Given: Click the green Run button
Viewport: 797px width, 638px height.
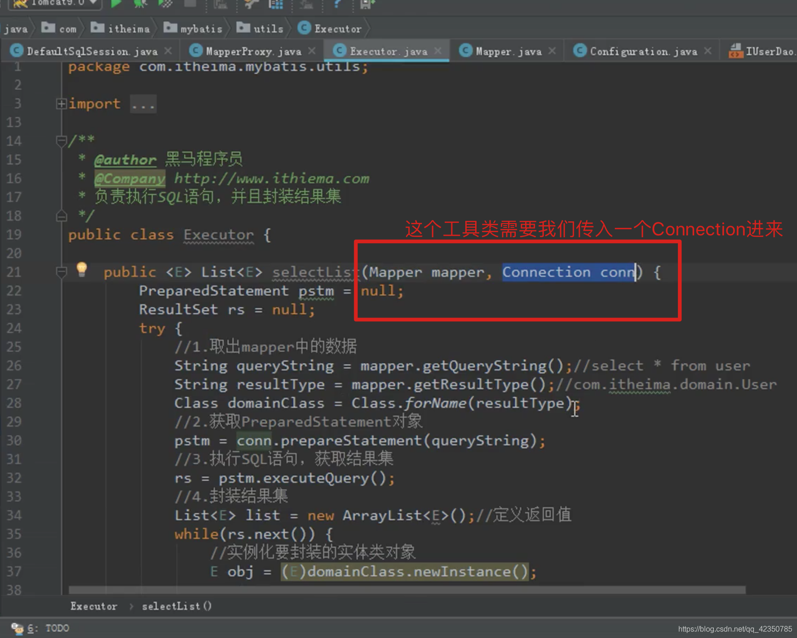Looking at the screenshot, I should pyautogui.click(x=116, y=4).
